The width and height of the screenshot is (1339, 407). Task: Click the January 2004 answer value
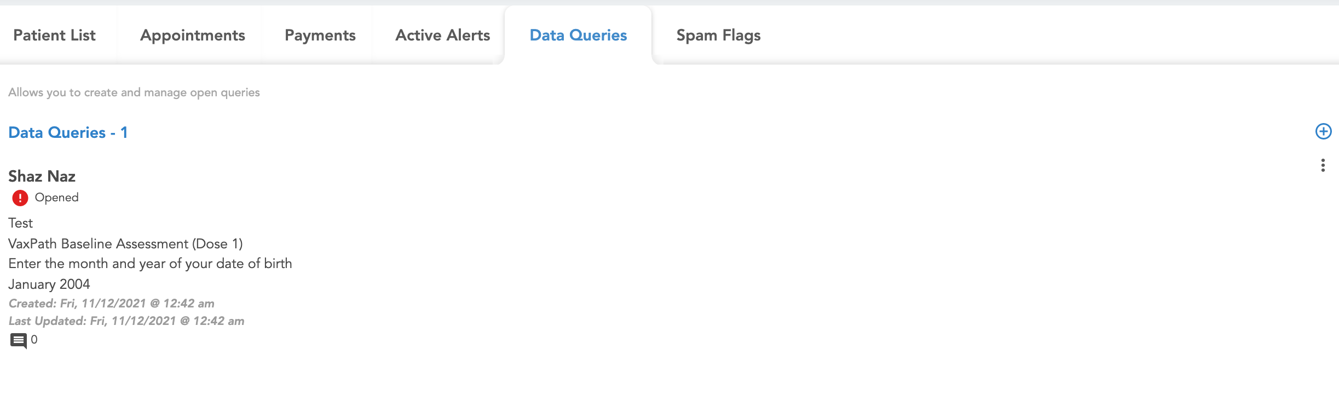[49, 284]
